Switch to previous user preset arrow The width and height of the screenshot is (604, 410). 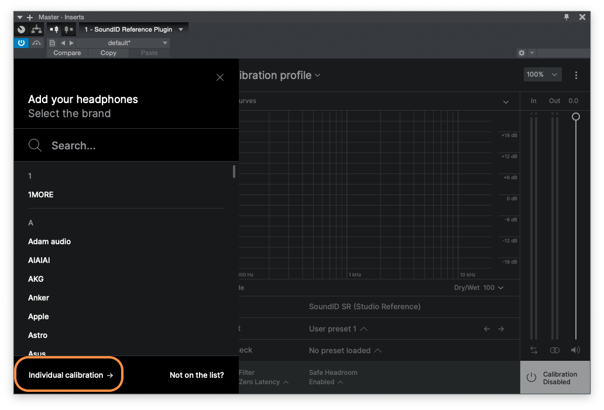coord(487,329)
